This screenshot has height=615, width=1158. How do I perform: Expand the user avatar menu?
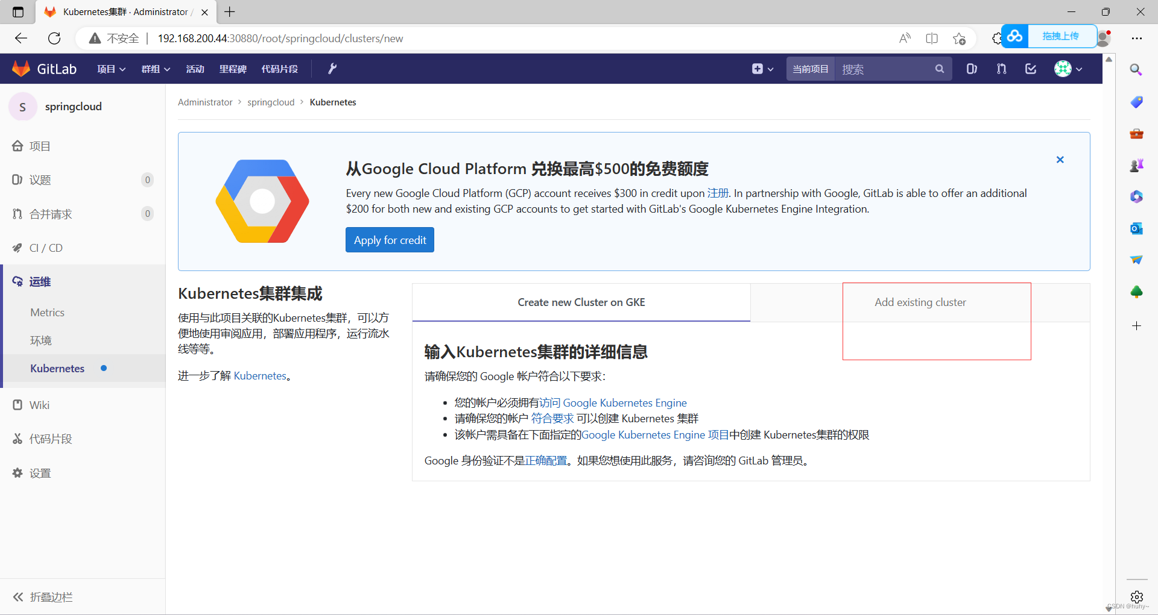tap(1068, 69)
